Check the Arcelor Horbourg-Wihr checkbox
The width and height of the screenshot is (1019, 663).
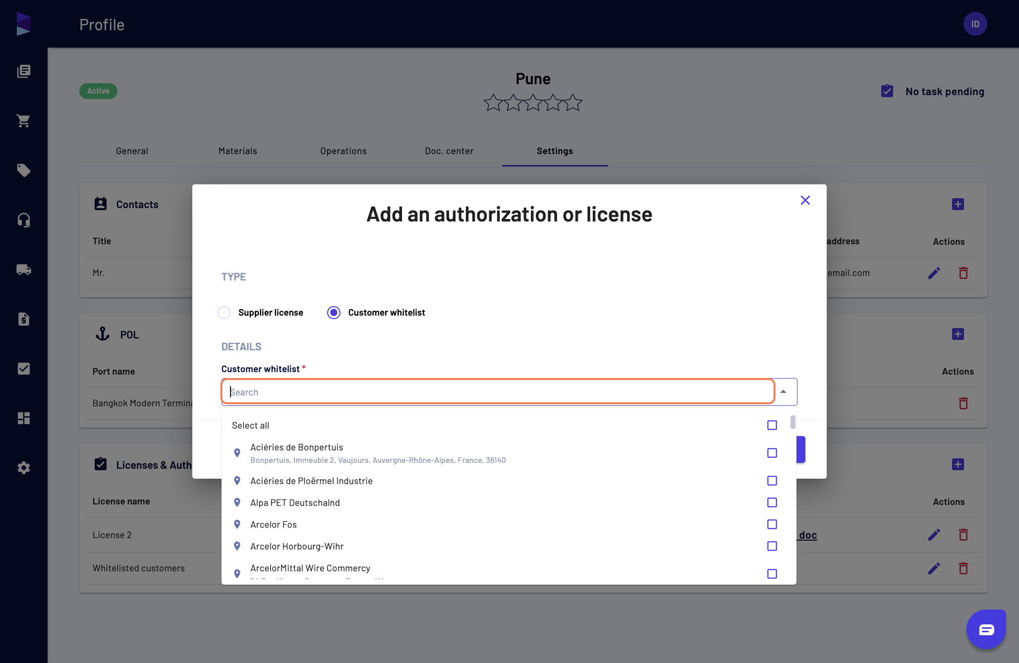click(x=772, y=546)
